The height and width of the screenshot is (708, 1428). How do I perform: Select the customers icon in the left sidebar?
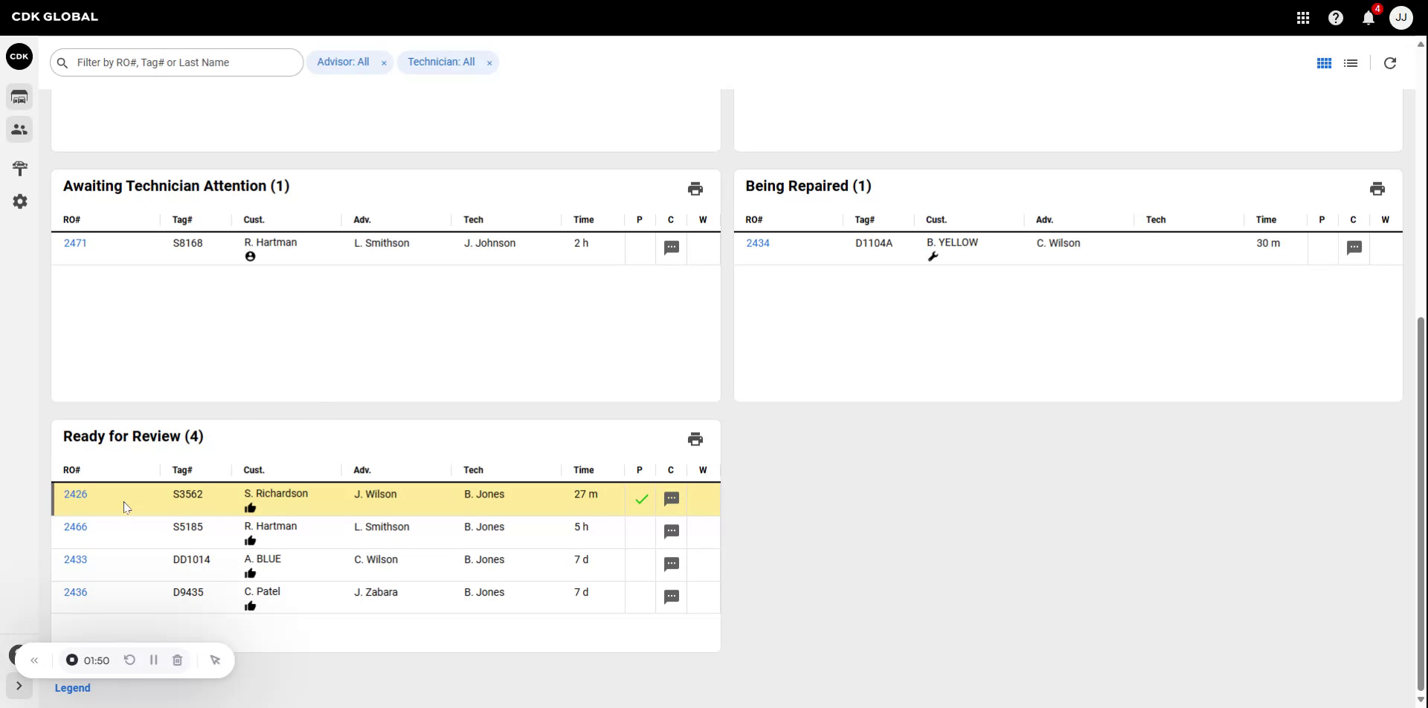19,129
